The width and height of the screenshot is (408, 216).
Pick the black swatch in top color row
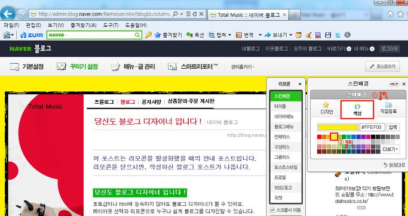point(373,137)
